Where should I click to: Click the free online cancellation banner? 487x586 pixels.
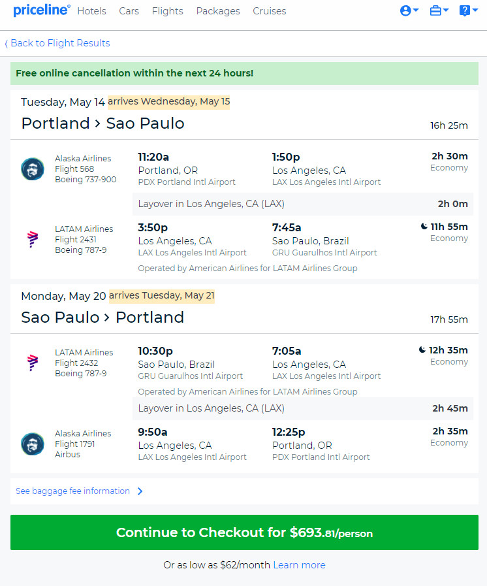[244, 73]
